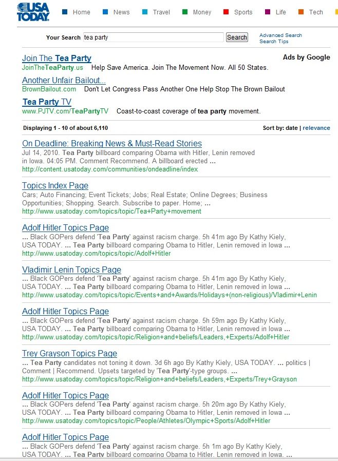This screenshot has width=338, height=461.
Task: Click the Sort by date option
Action: [x=292, y=128]
